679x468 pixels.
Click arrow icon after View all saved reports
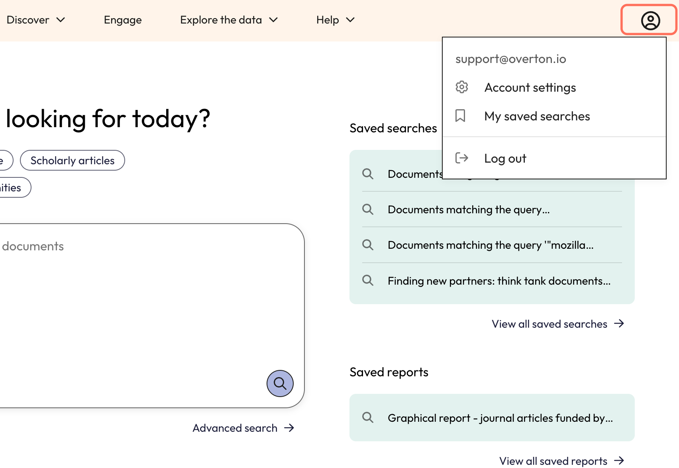click(x=619, y=461)
